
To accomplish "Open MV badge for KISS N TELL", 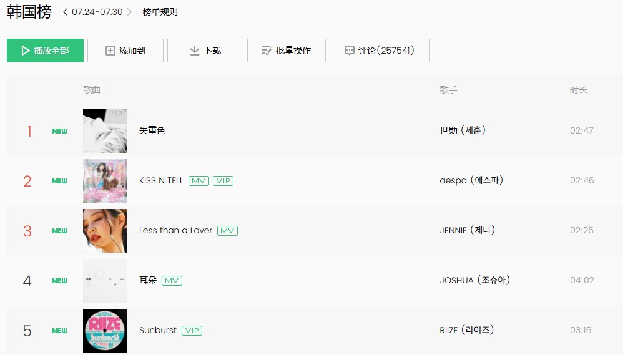I will point(199,181).
